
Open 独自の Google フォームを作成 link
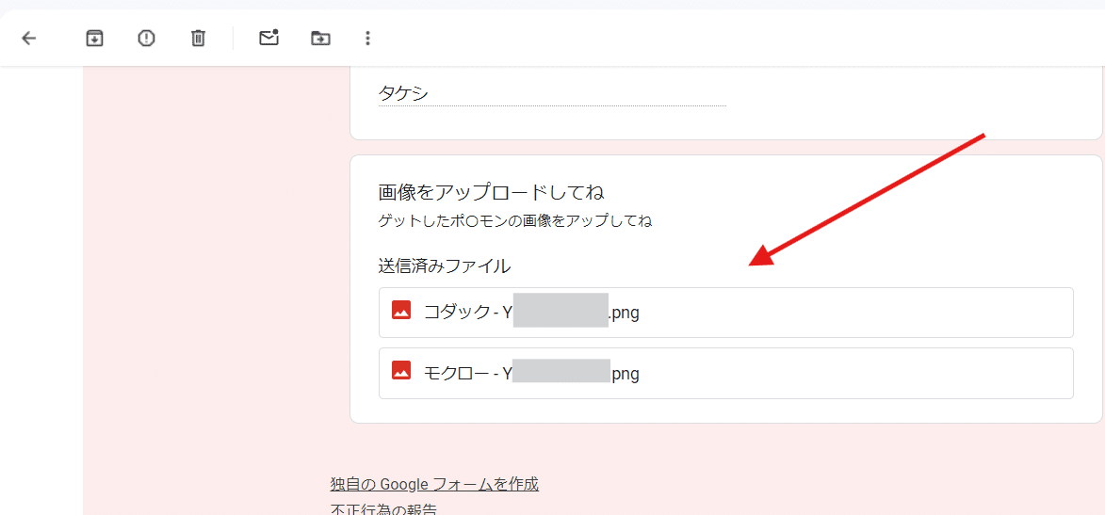434,484
